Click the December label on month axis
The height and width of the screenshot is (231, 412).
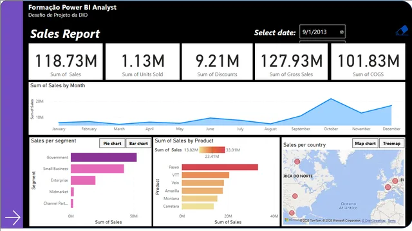[x=391, y=129]
